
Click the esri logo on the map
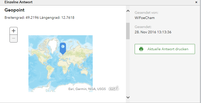[114, 88]
